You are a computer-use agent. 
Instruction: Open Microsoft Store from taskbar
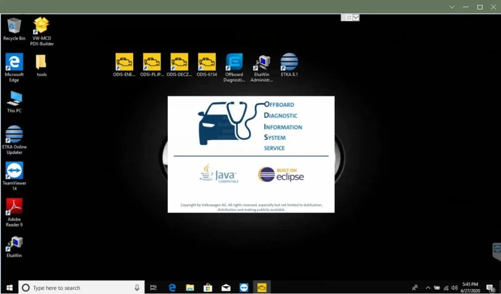click(x=208, y=287)
